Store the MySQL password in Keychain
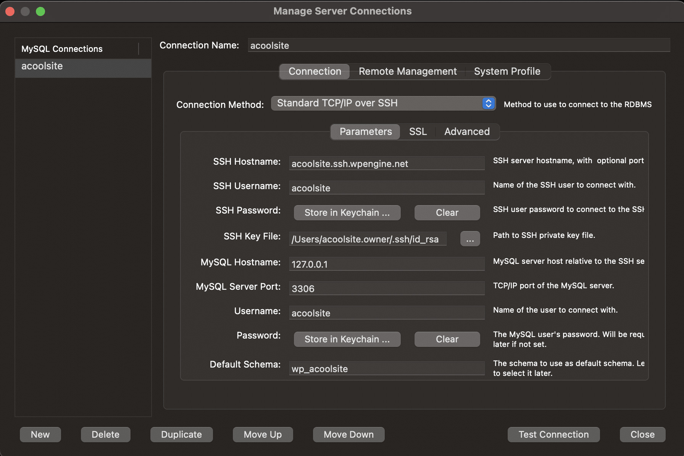The height and width of the screenshot is (456, 684). tap(347, 339)
